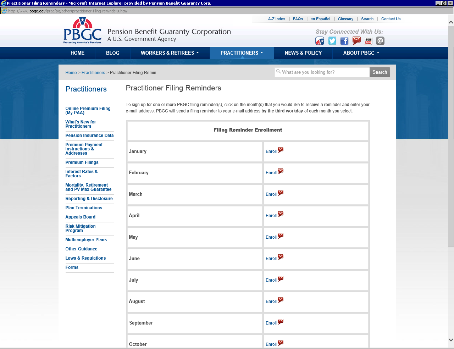This screenshot has height=349, width=454.
Task: Open the Premium Filings link
Action: [82, 162]
